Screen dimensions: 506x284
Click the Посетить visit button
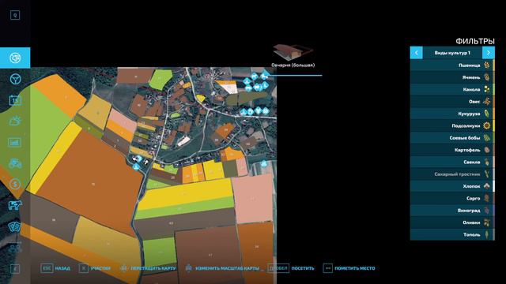coord(291,268)
